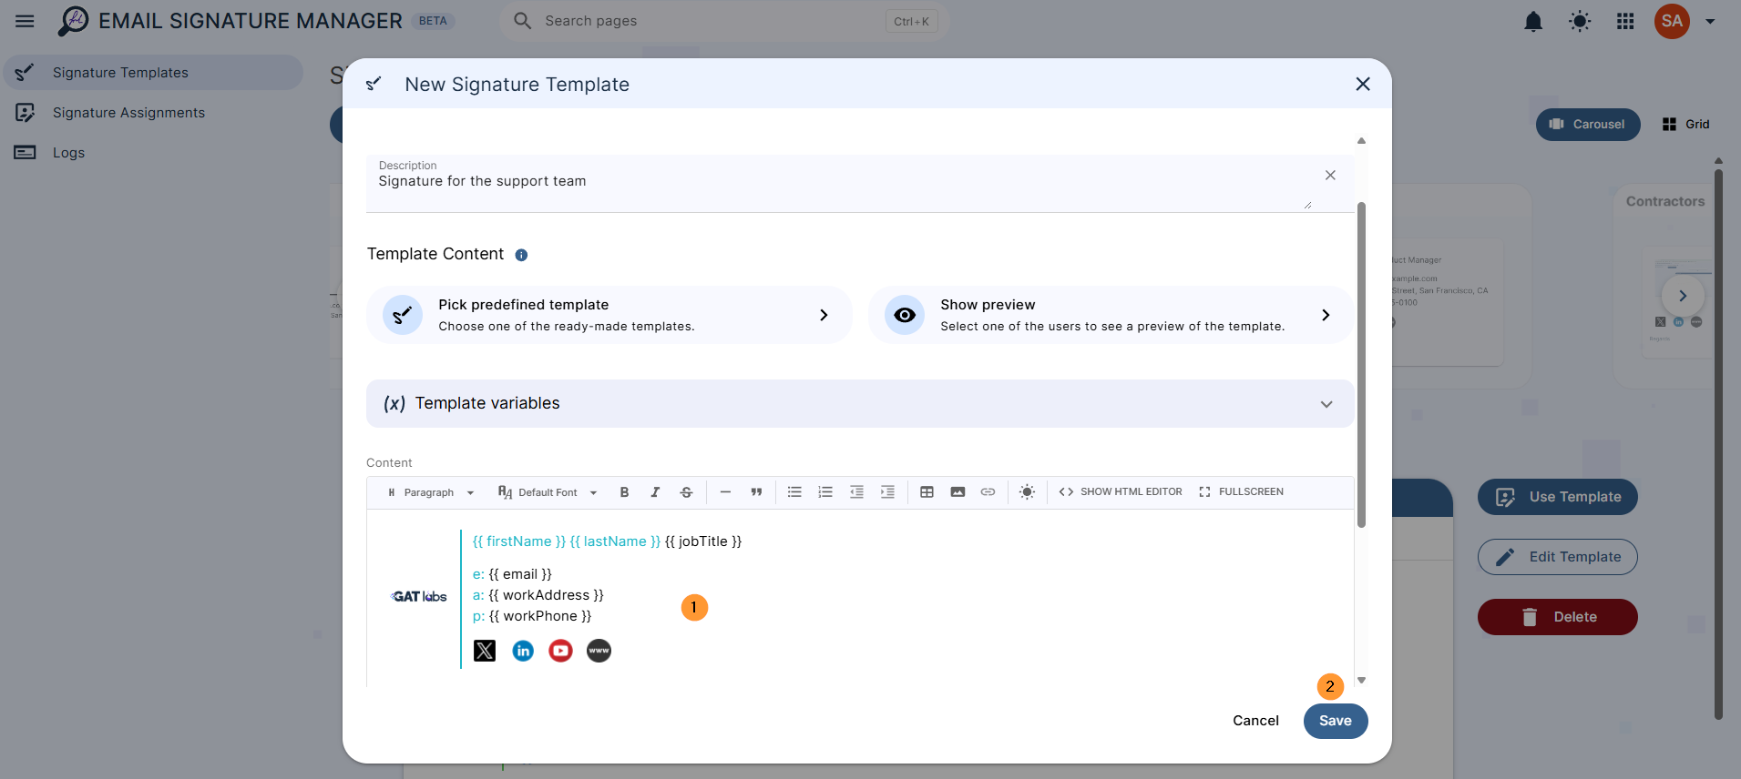1741x779 pixels.
Task: Increase indent in the editor
Action: pos(887,492)
